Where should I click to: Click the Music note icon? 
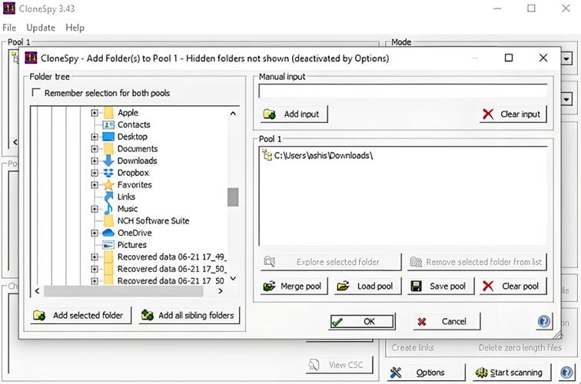108,209
